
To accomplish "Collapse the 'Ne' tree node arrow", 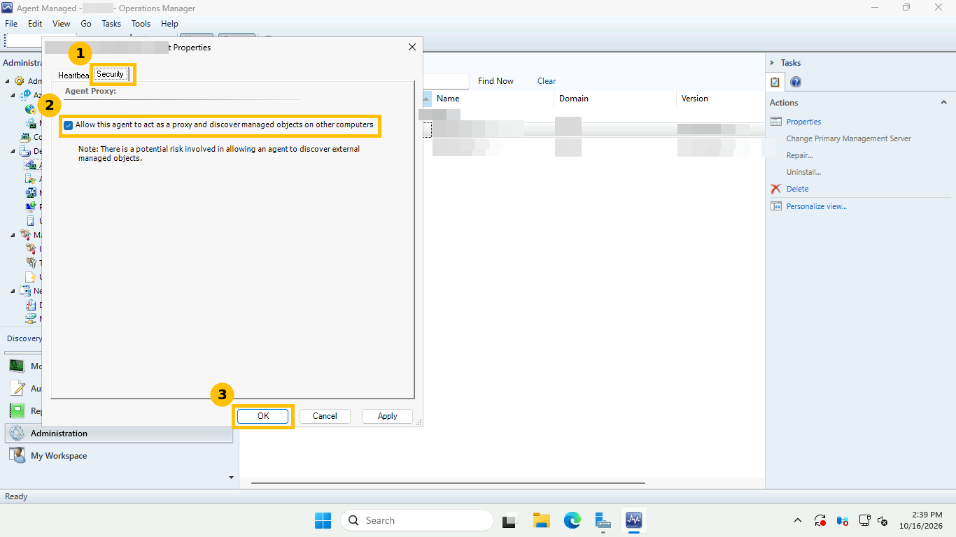I will 13,291.
